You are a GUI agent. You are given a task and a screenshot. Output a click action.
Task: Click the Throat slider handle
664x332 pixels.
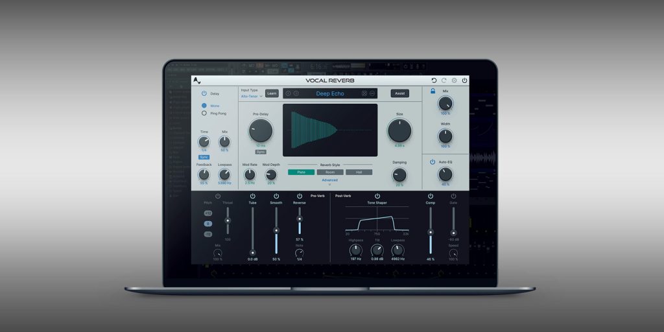click(228, 220)
